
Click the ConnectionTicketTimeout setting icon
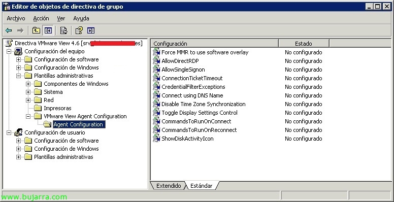156,78
